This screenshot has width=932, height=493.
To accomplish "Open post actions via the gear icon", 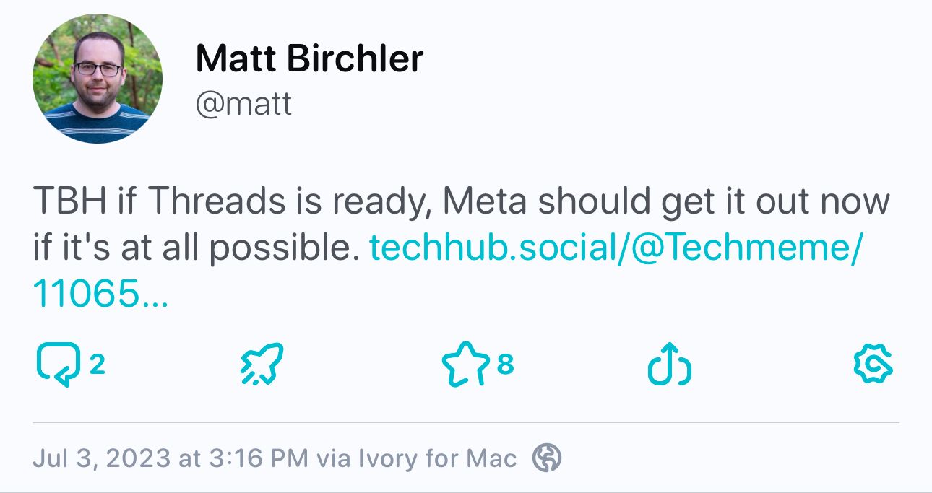I will [873, 365].
